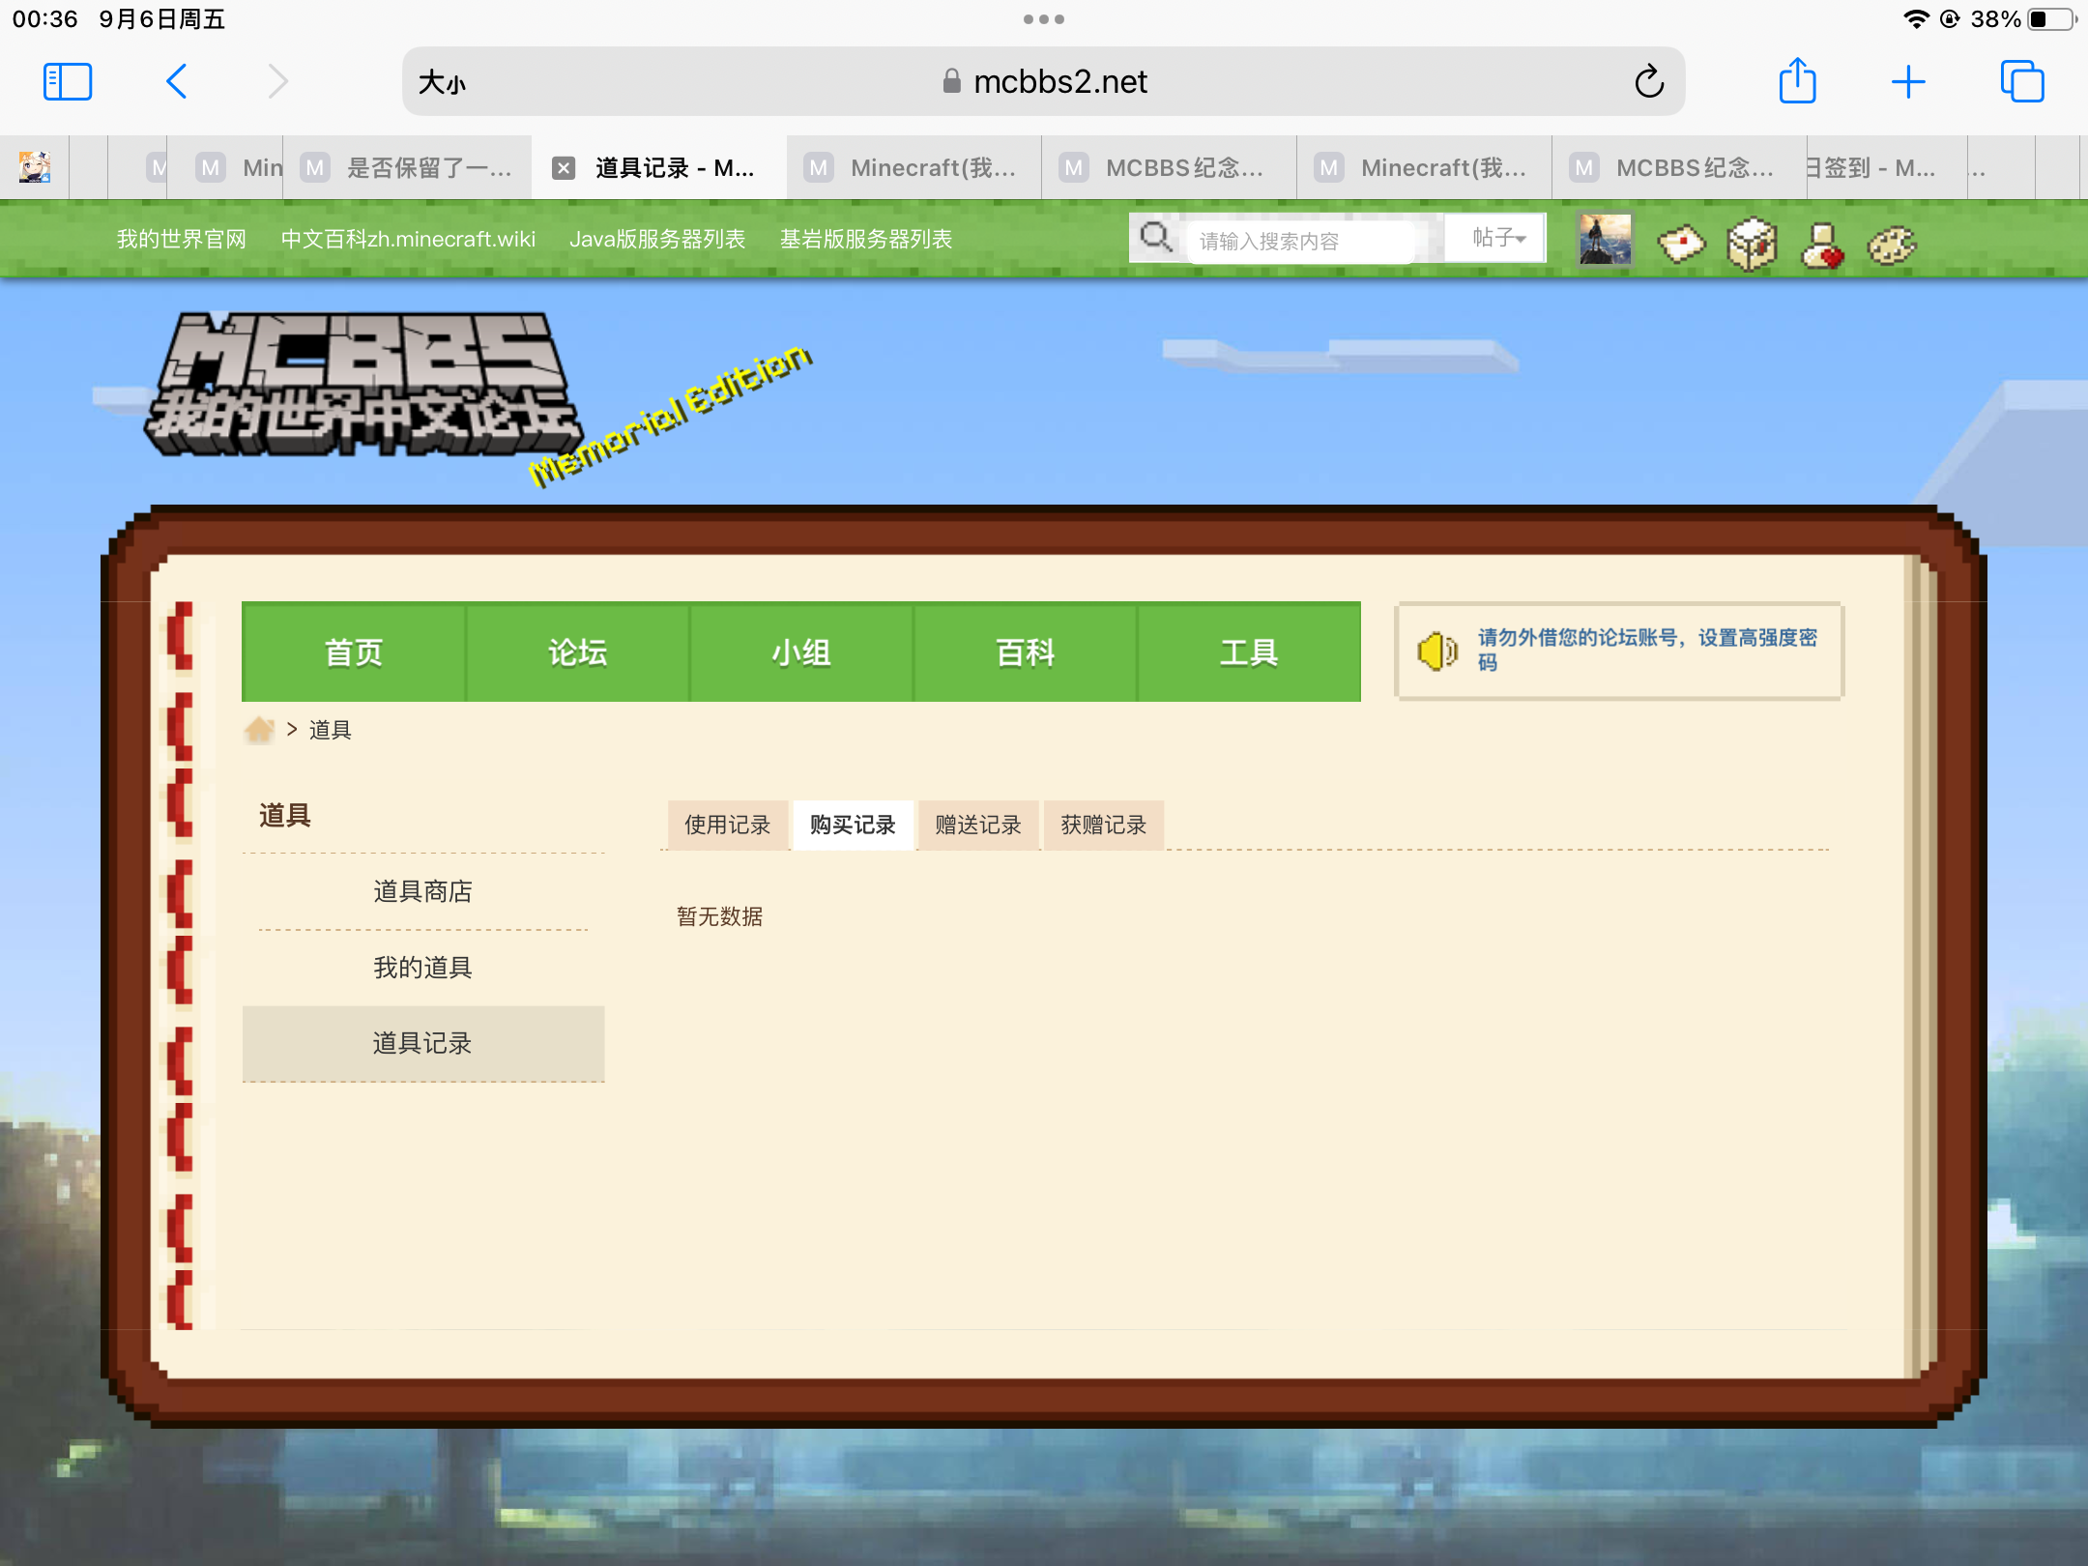
Task: Open the Safari share sheet icon
Action: (x=1798, y=80)
